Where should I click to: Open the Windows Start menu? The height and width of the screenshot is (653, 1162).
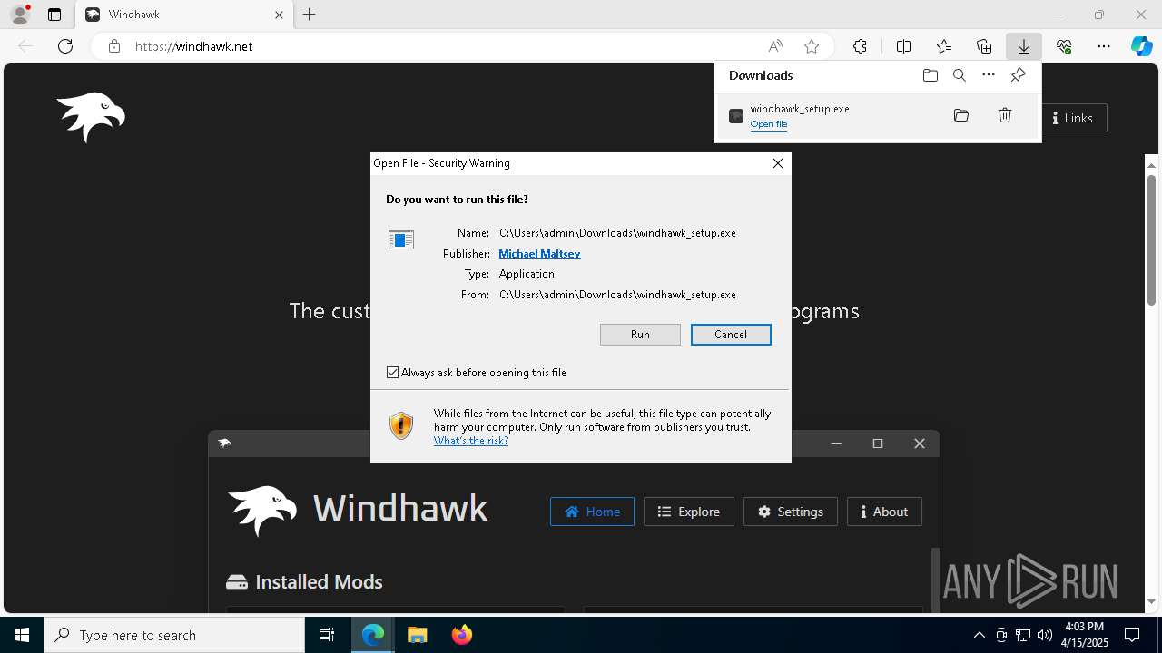pyautogui.click(x=22, y=635)
